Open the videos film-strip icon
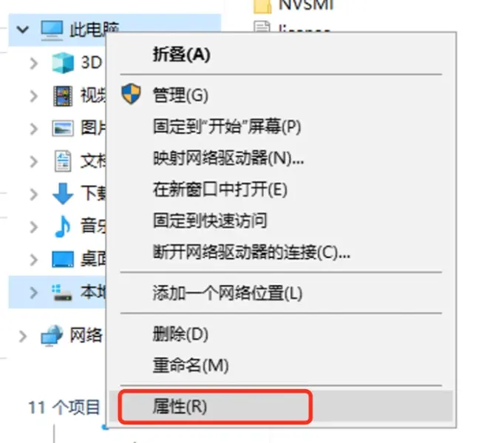This screenshot has height=443, width=488. click(63, 96)
